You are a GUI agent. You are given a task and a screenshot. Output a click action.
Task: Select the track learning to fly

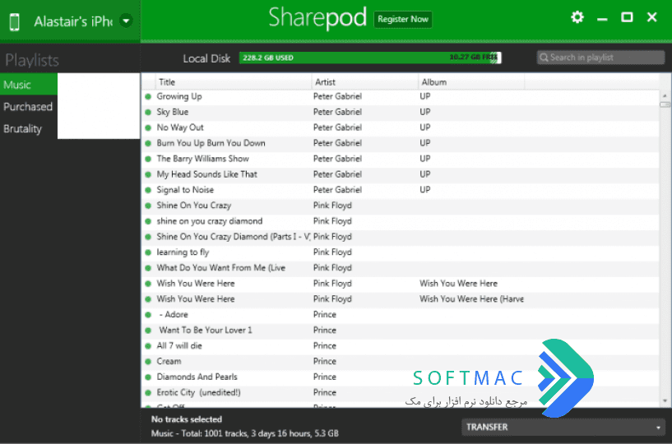point(183,252)
